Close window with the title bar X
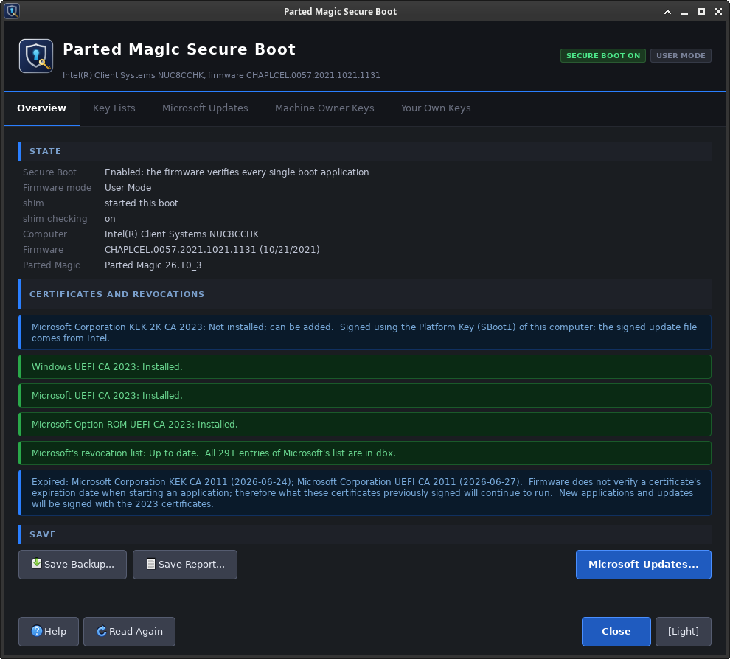Image resolution: width=730 pixels, height=659 pixels. 718,12
